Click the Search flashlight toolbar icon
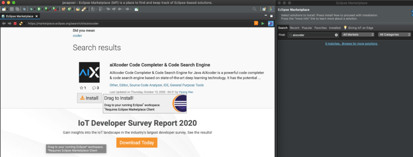The image size is (413, 157). click(84, 9)
